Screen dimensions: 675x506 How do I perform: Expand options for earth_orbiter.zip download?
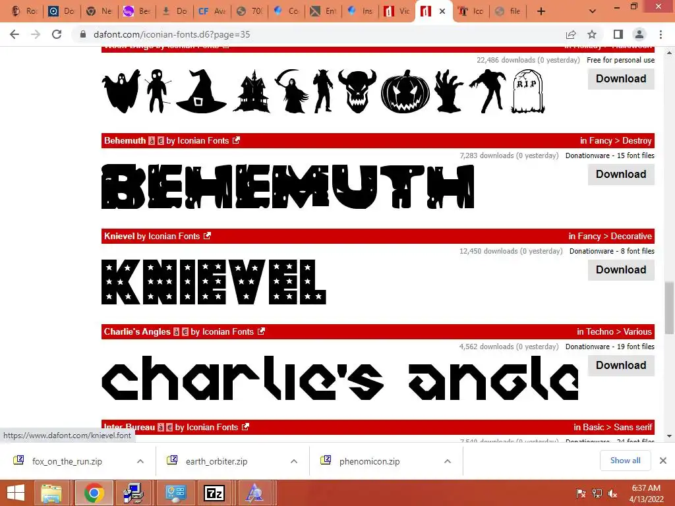(x=294, y=461)
